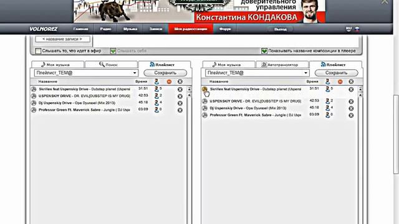Click the Кондакова advertisement banner
This screenshot has width=399, height=224.
[199, 11]
